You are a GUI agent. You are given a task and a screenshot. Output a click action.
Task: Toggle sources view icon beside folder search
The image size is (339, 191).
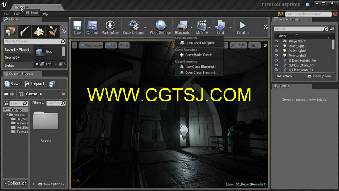pos(6,103)
